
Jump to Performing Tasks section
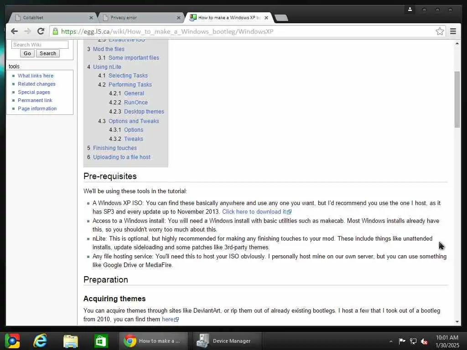point(130,84)
